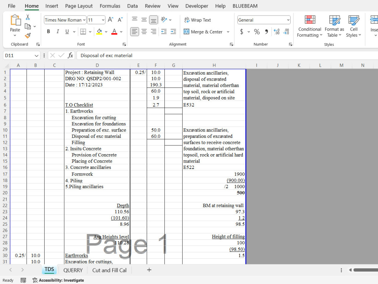
Task: Toggle italic formatting
Action: tap(57, 31)
